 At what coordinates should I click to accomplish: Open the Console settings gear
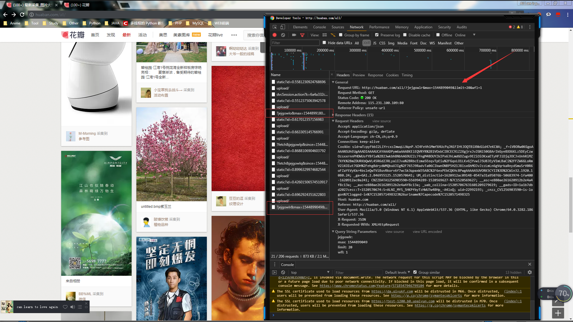(x=530, y=272)
